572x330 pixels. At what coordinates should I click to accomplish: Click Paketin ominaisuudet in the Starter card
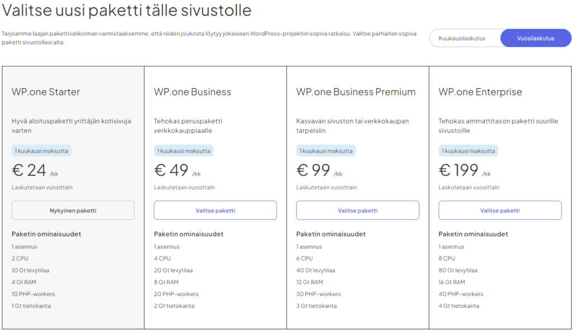pyautogui.click(x=46, y=234)
